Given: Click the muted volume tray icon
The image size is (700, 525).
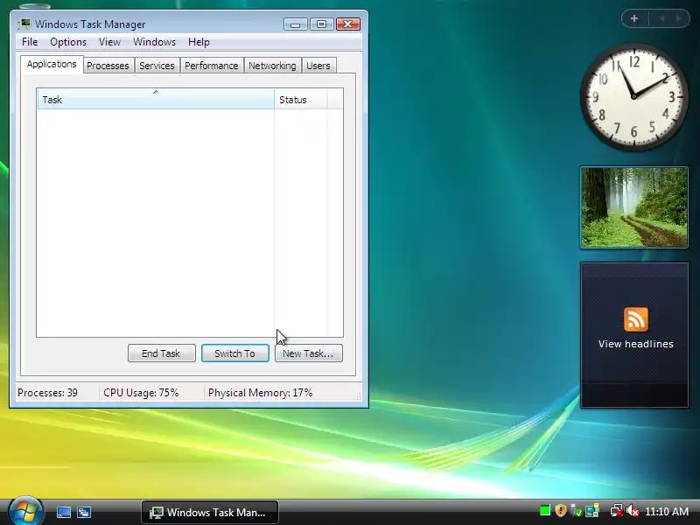Looking at the screenshot, I should pos(632,511).
